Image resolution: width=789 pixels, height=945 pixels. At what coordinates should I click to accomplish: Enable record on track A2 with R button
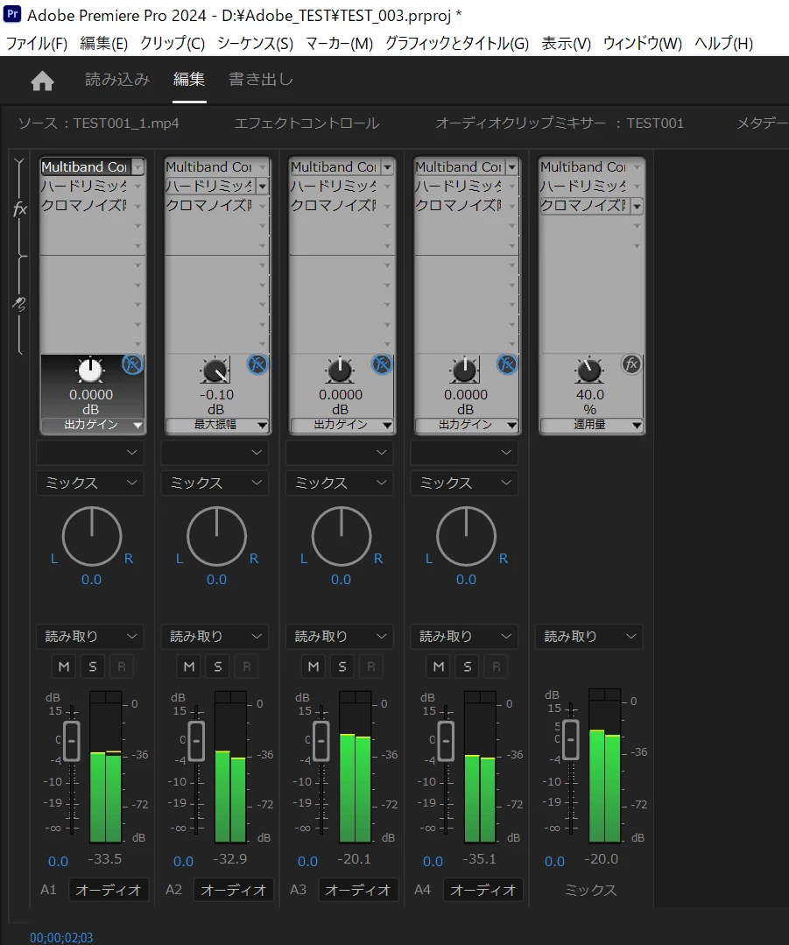(247, 666)
